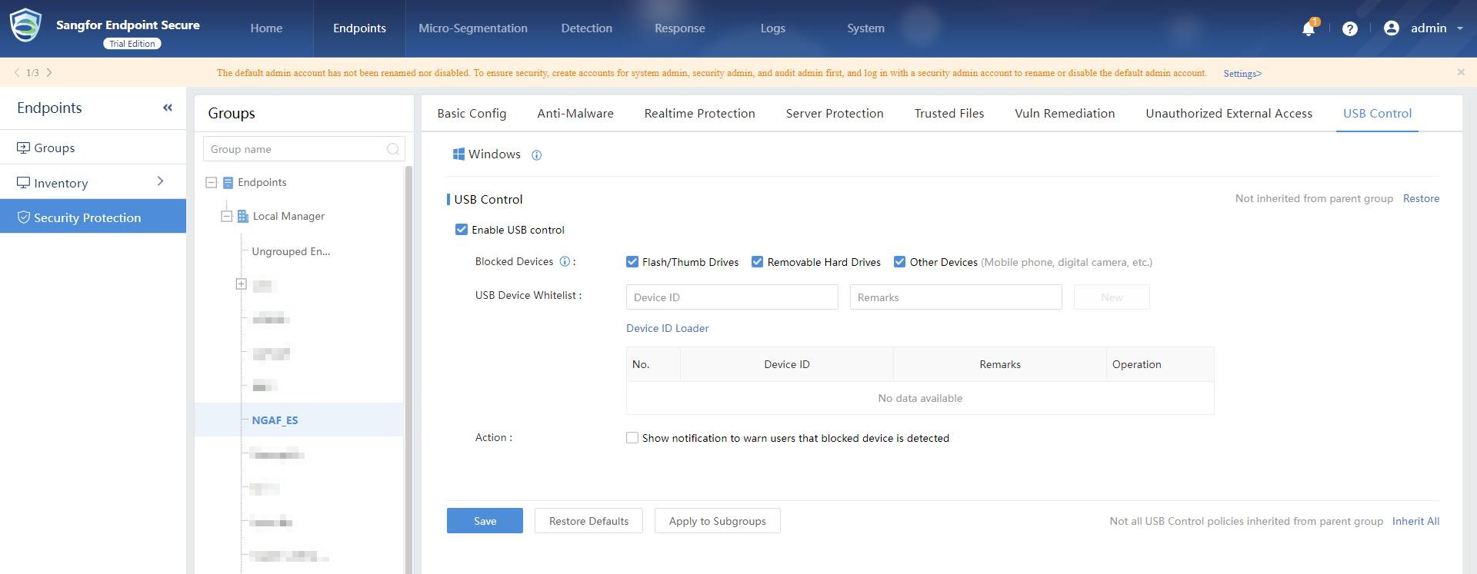Screen dimensions: 1477x574
Task: Open the Home menu
Action: point(266,28)
